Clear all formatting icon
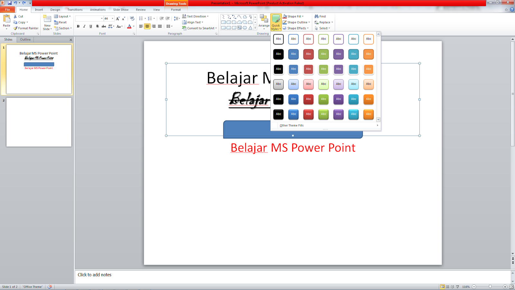 click(132, 18)
